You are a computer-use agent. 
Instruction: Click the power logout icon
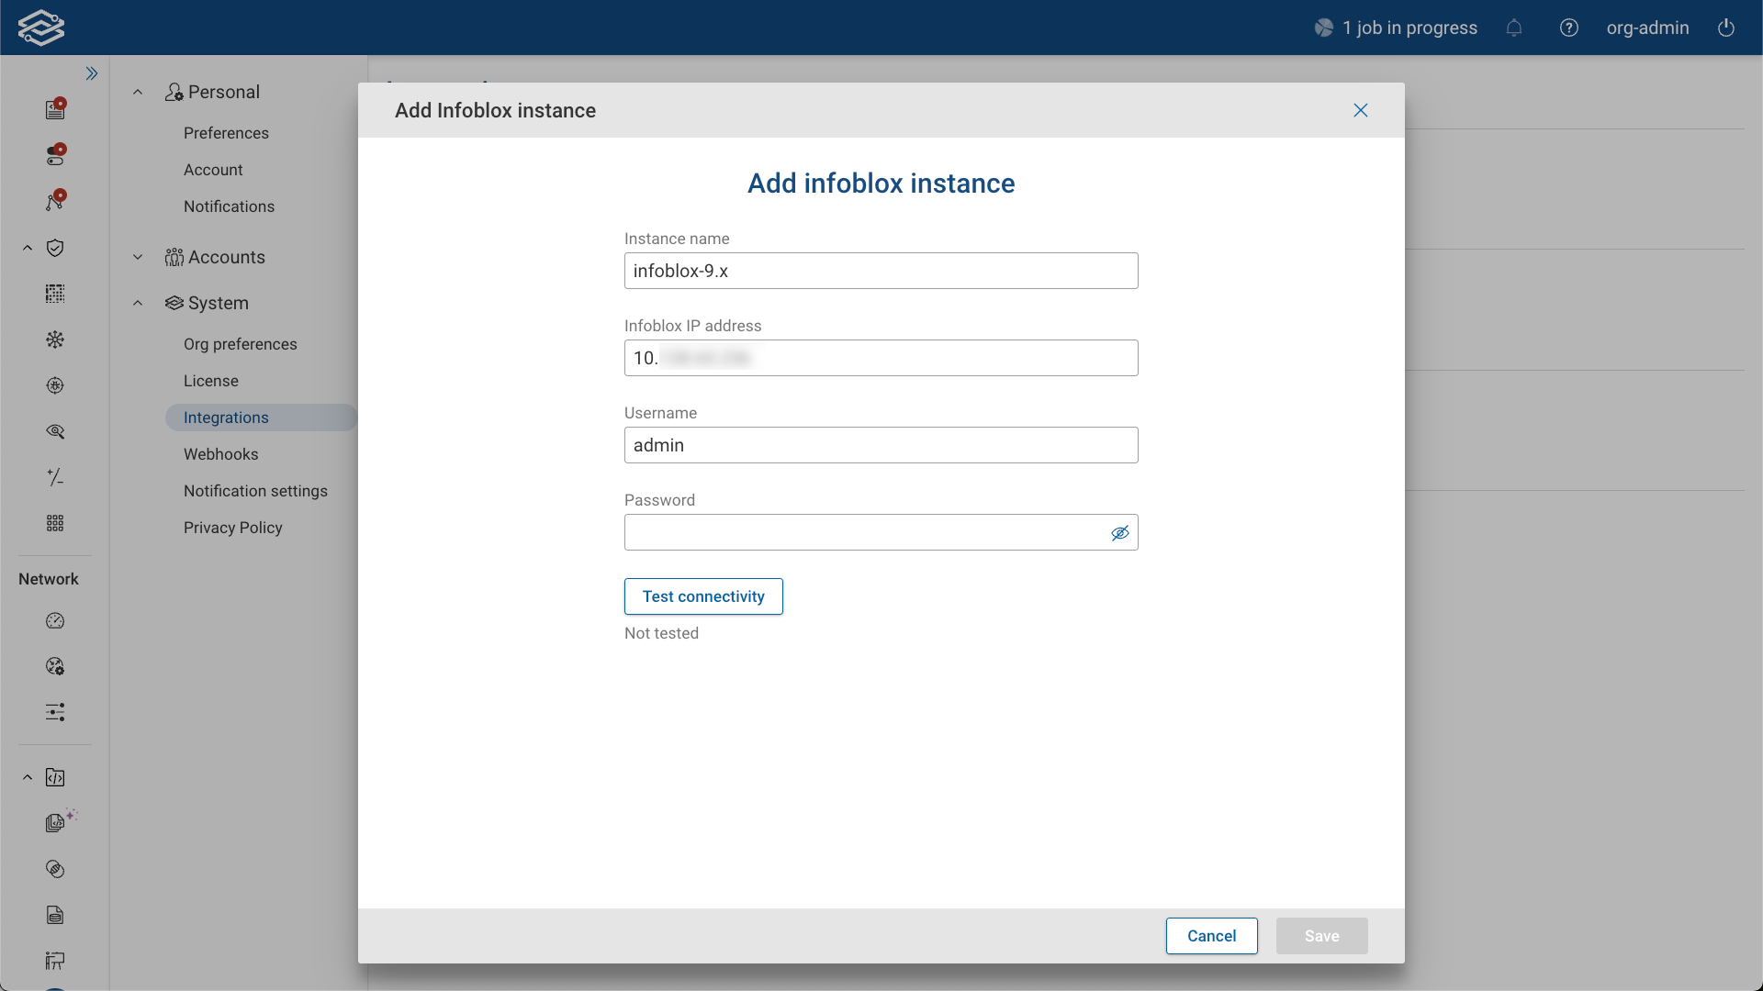(1726, 28)
